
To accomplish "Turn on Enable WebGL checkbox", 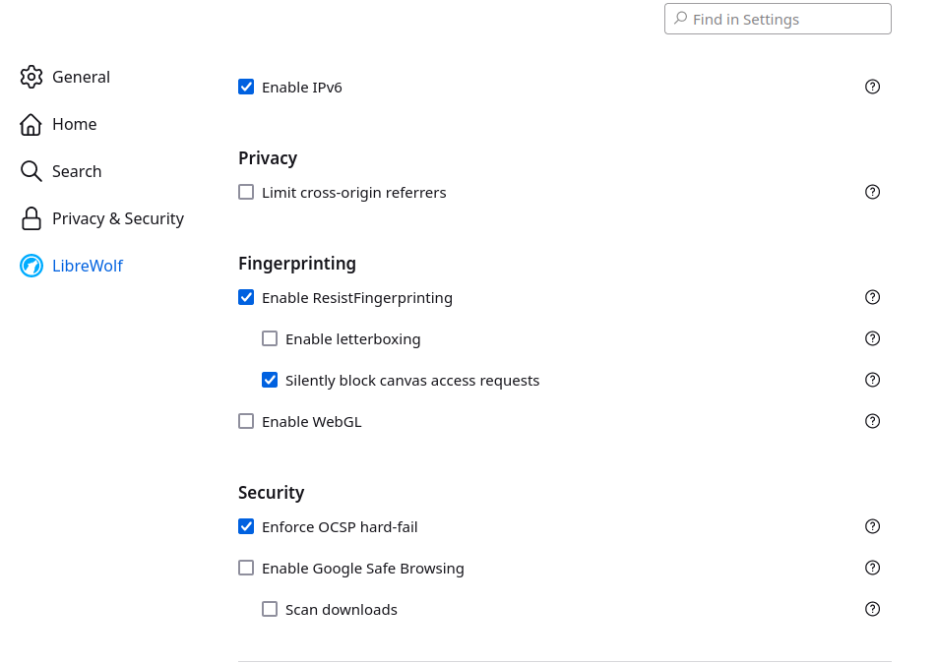I will (246, 421).
